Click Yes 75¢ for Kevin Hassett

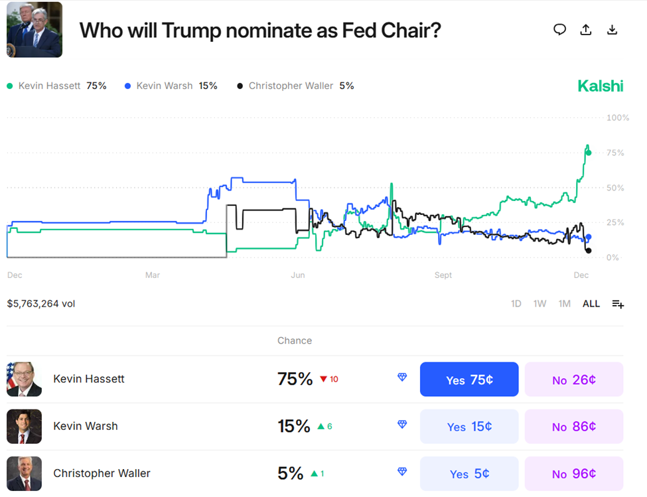[469, 379]
